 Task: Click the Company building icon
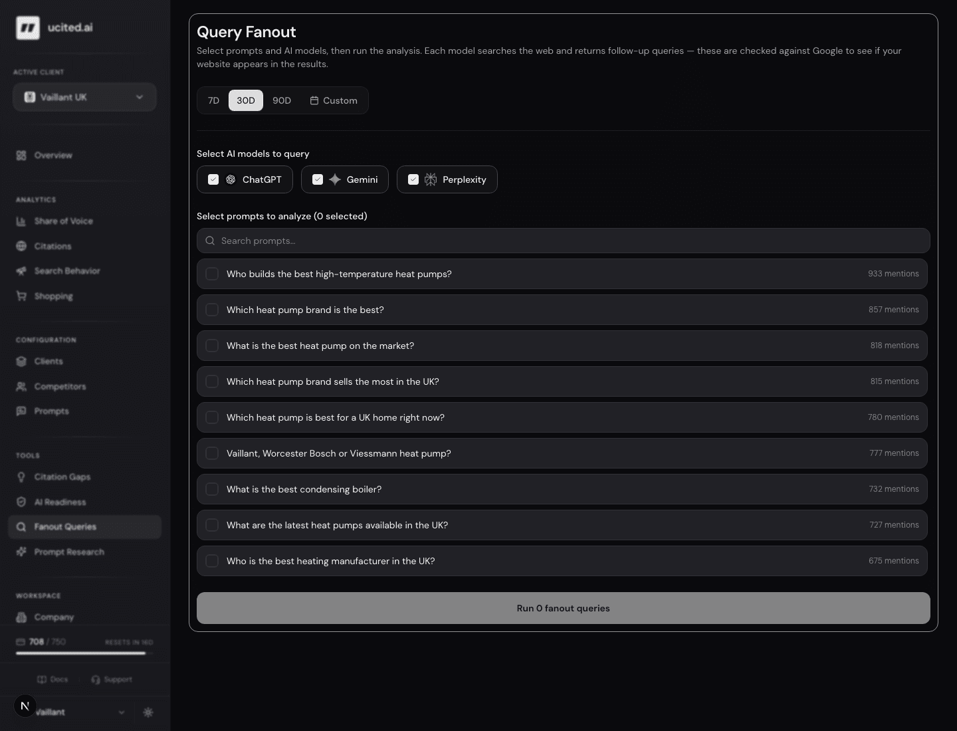pyautogui.click(x=21, y=617)
